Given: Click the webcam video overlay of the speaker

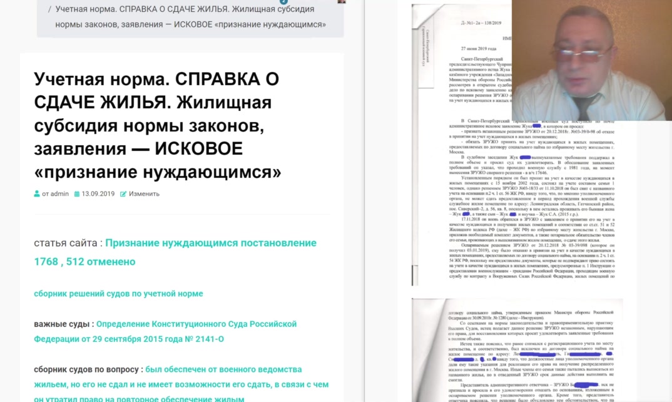Looking at the screenshot, I should tap(591, 60).
